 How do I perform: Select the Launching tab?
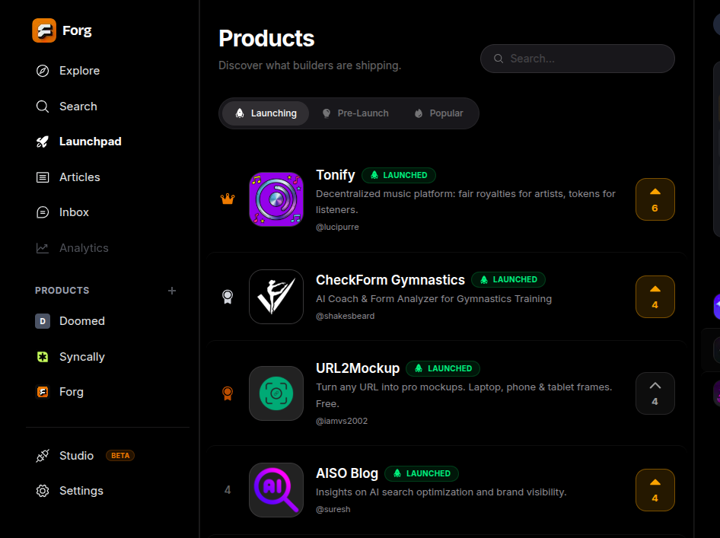[x=266, y=113]
